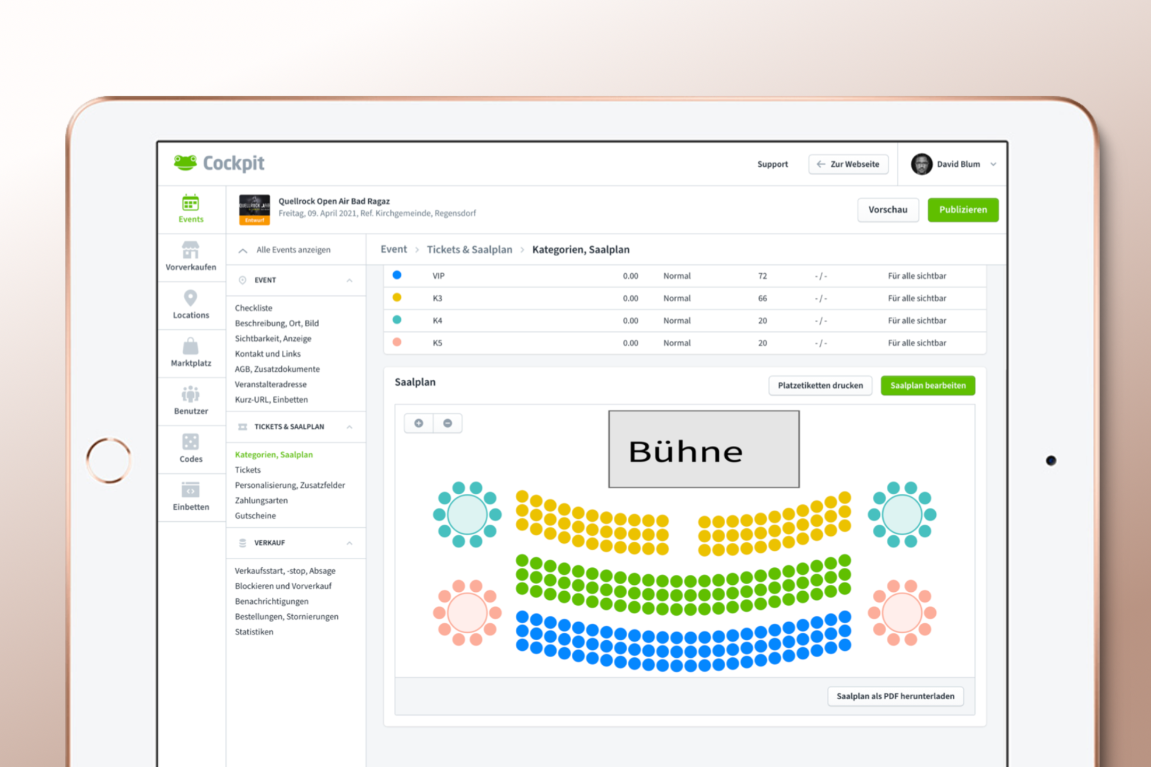Click the Vorschau button

888,210
